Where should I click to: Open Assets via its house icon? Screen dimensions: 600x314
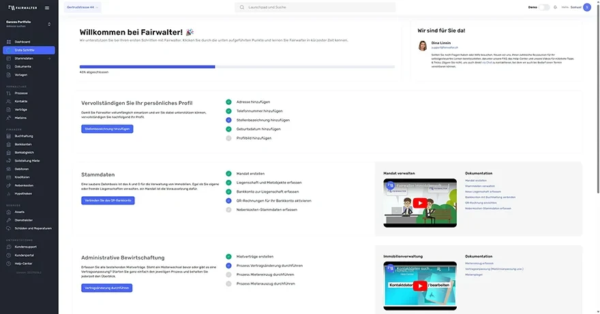pos(9,212)
